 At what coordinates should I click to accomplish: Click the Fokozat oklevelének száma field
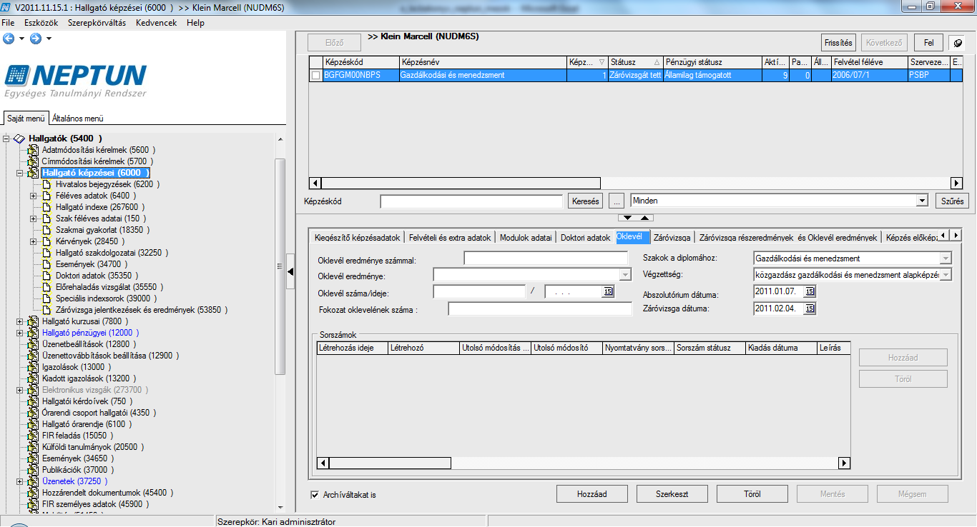tap(540, 308)
